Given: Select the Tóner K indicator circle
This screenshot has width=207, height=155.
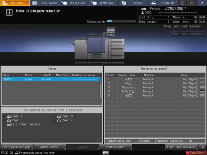Looking at the screenshot, I should point(54,120).
